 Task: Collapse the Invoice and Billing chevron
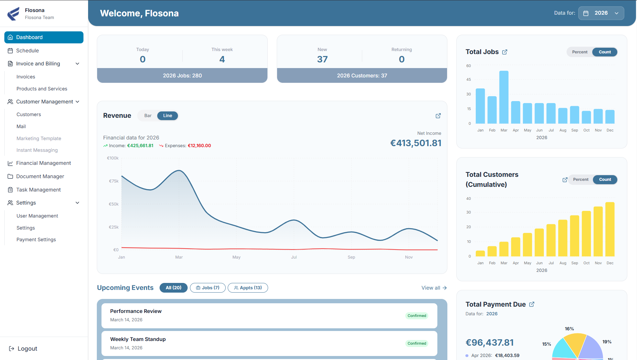pos(77,64)
